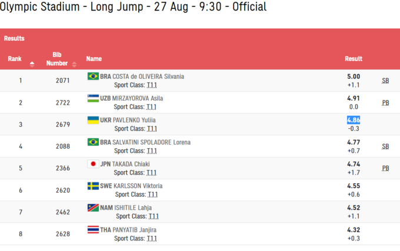
Task: Click the Results section header bar
Action: coord(200,38)
